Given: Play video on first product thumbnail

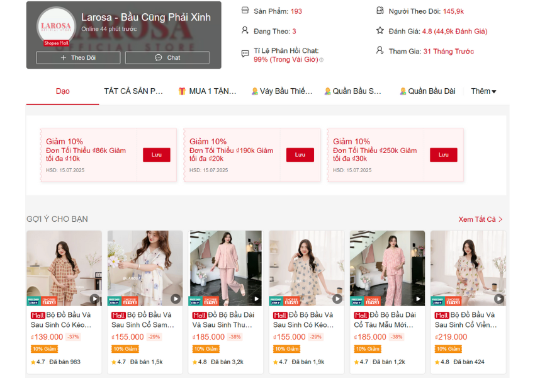Looking at the screenshot, I should (94, 299).
